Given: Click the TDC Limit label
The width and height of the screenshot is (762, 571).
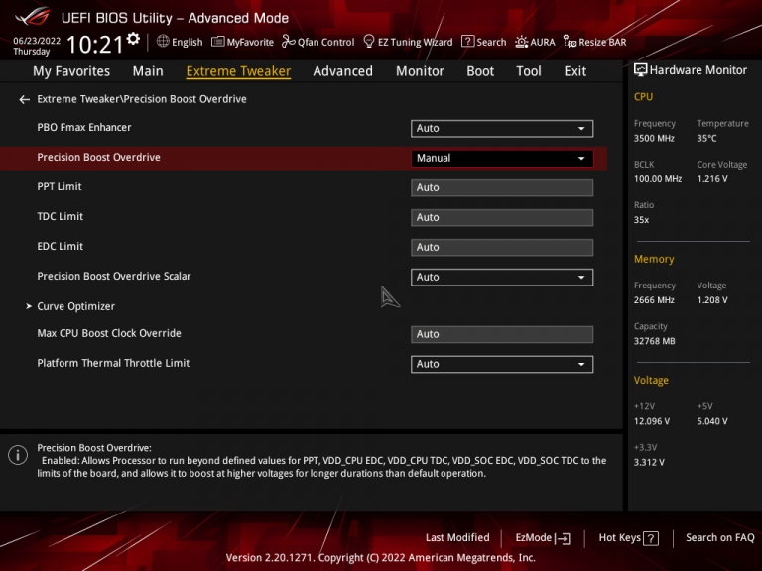Looking at the screenshot, I should pyautogui.click(x=61, y=216).
